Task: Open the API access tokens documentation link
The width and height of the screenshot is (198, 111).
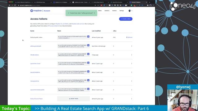Action: tap(53, 26)
